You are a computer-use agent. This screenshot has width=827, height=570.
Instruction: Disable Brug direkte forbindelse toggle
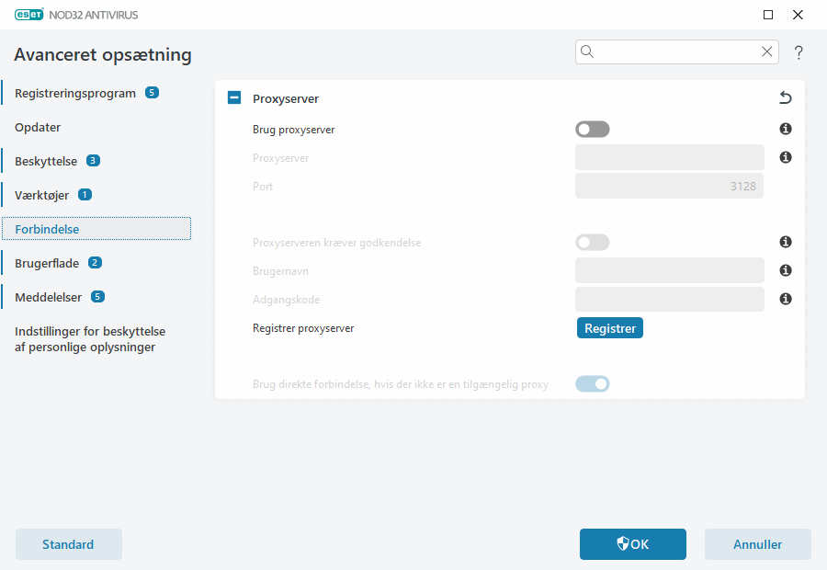click(592, 385)
